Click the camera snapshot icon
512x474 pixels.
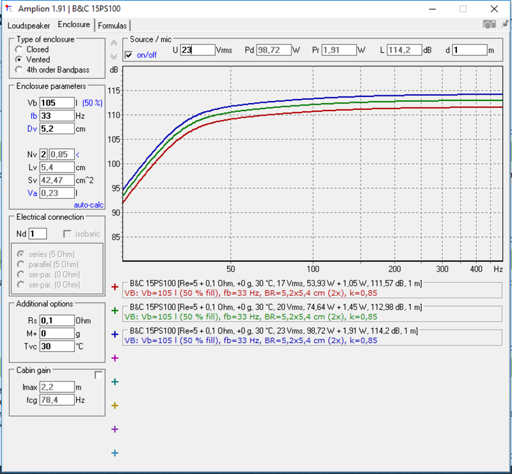489,24
